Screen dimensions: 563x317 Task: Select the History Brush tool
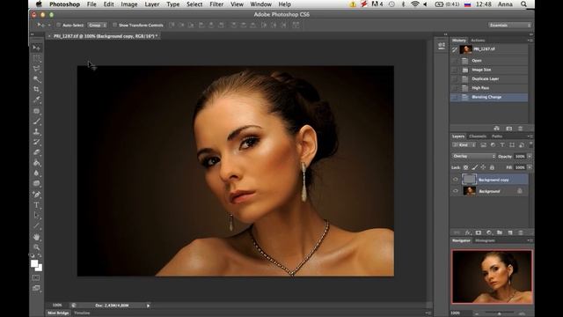[x=36, y=142]
